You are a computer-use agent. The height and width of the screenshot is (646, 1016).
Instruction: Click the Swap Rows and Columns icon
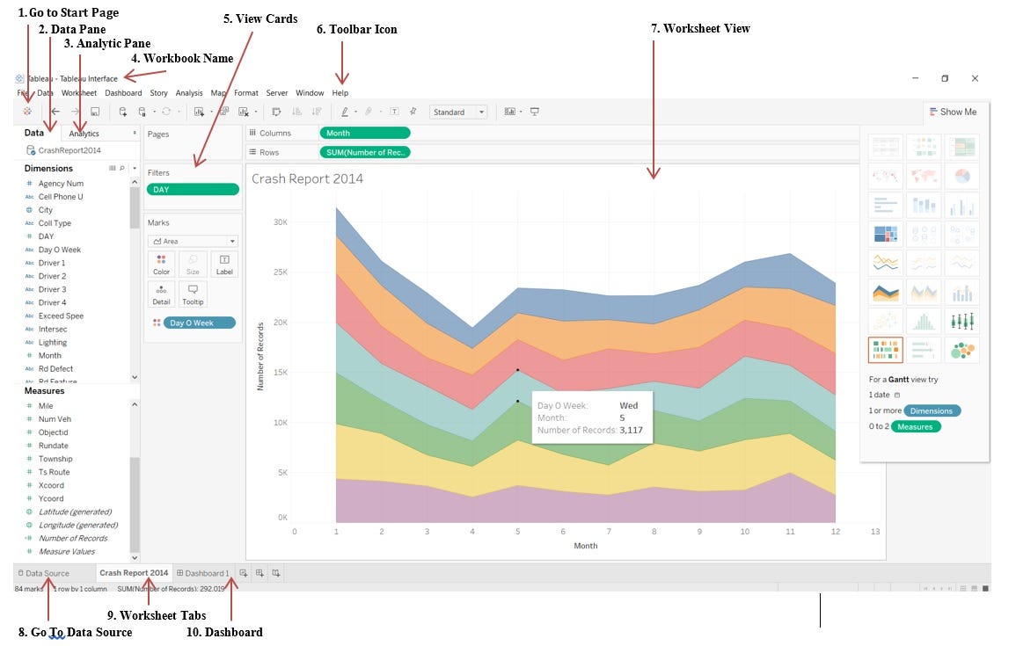(275, 112)
